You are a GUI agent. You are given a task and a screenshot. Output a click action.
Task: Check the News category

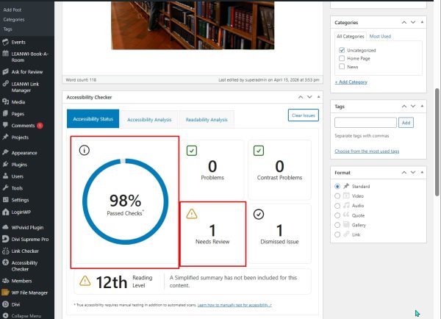342,67
